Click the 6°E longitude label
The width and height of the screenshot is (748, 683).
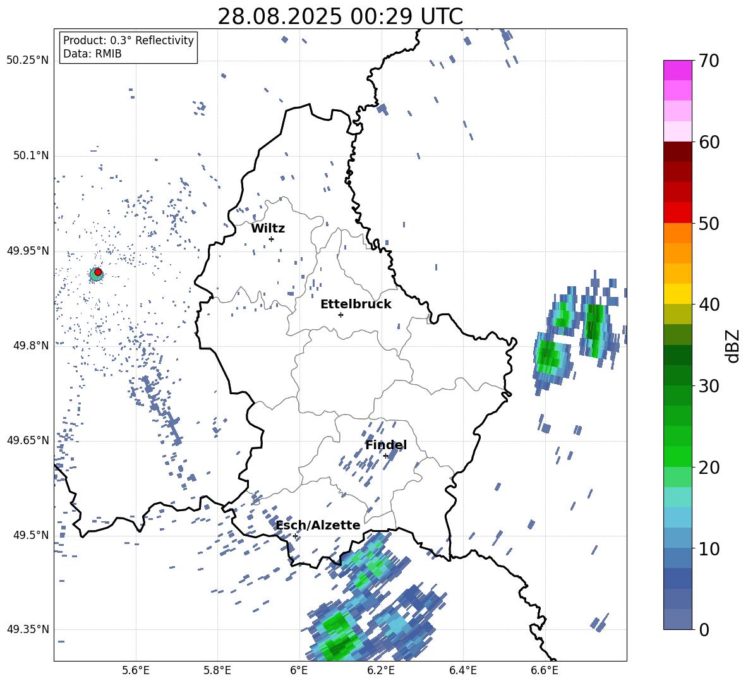coord(299,671)
